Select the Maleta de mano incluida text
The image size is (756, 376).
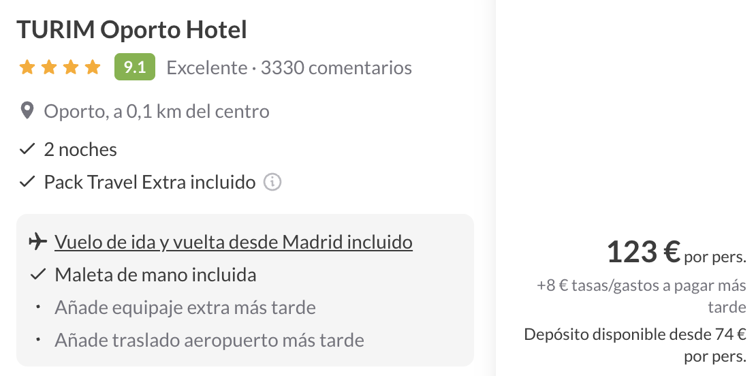click(x=155, y=275)
